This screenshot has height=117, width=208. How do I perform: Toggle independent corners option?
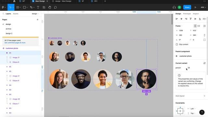tap(204, 40)
